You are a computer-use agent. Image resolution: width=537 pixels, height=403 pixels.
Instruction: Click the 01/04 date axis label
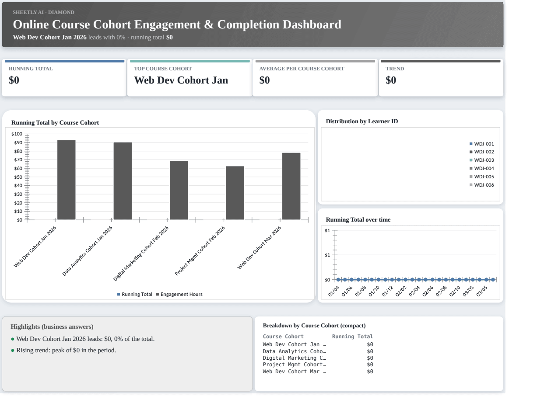coord(334,291)
